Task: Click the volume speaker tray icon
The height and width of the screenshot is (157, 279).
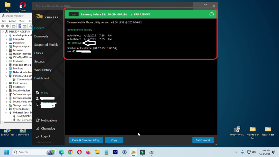Action: coord(254,152)
